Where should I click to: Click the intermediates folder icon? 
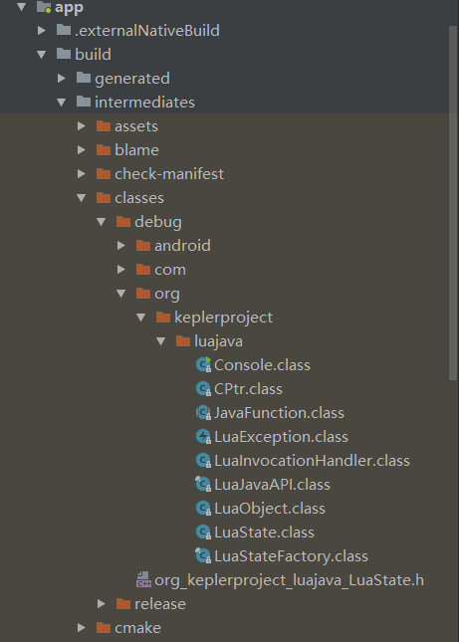click(84, 102)
